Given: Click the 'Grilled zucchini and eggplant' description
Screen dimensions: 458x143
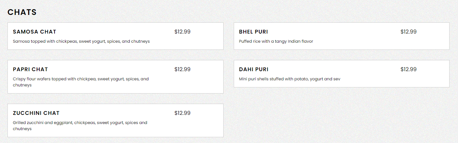Looking at the screenshot, I should coord(80,123).
